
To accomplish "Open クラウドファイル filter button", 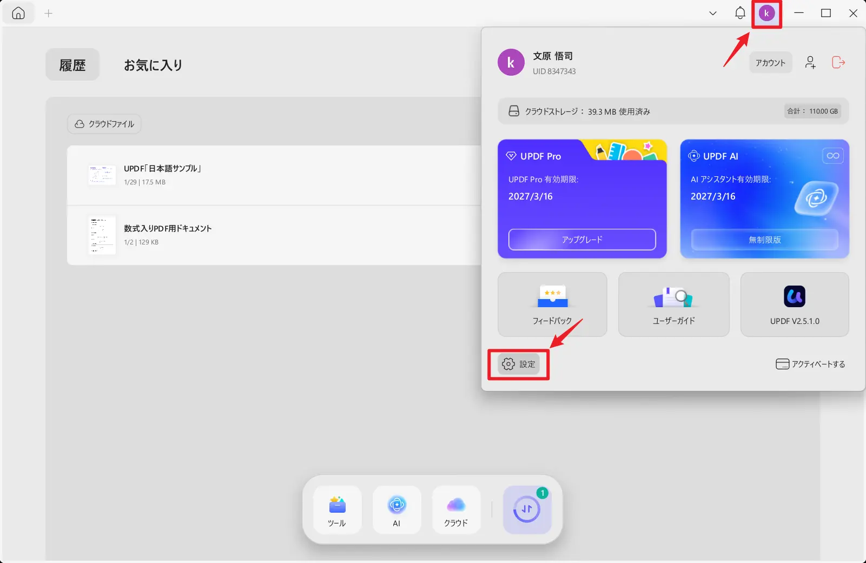I will point(104,124).
